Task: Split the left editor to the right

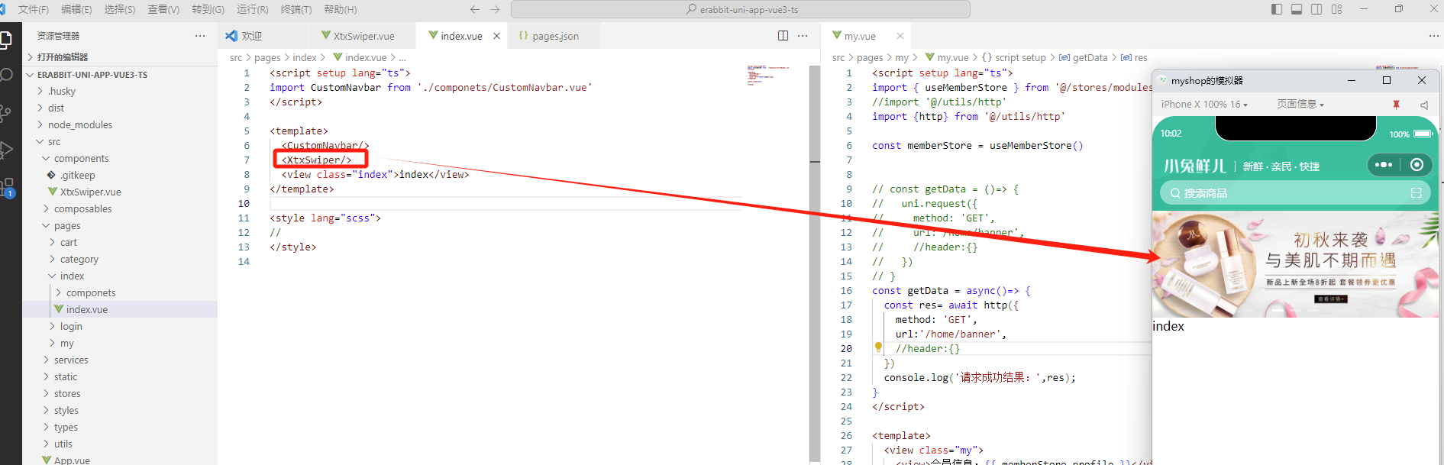Action: tap(783, 36)
